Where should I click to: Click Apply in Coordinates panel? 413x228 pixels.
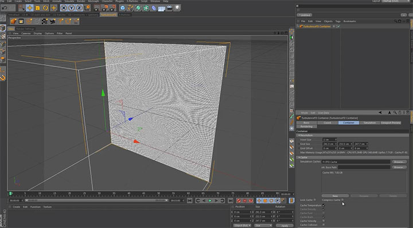[x=285, y=226]
